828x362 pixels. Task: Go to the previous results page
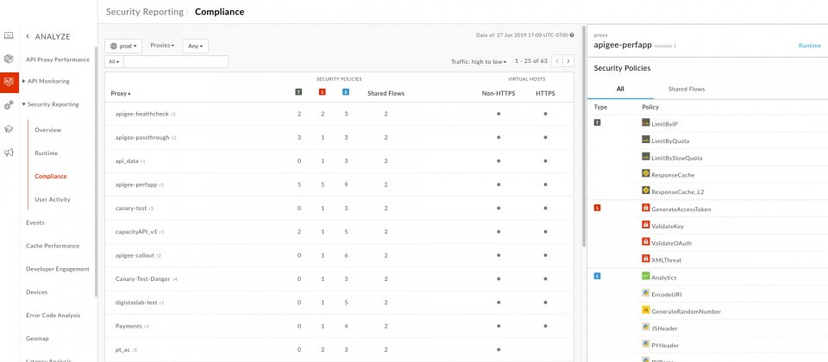point(556,60)
